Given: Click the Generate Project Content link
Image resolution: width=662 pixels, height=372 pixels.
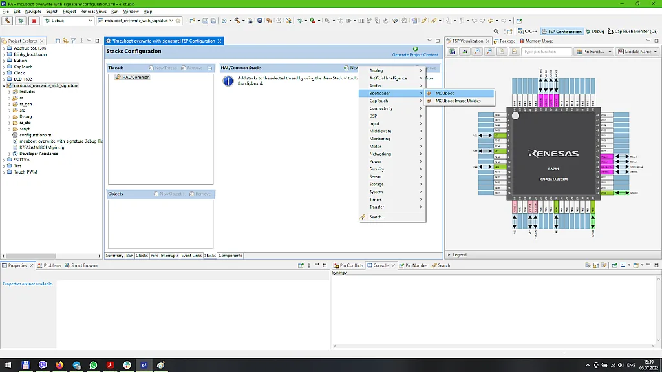Looking at the screenshot, I should point(416,55).
